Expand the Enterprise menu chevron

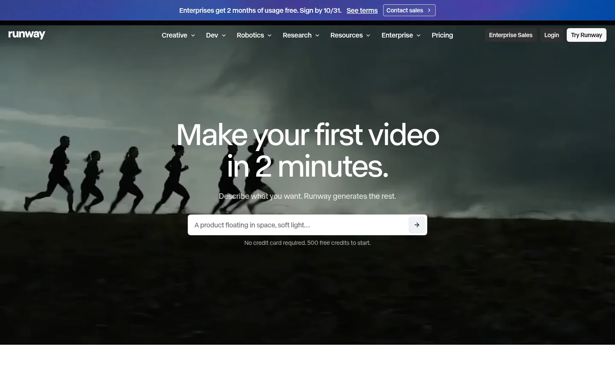point(419,35)
